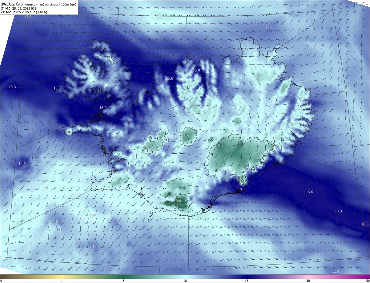Click the 14.1 value on the east coast
This screenshot has height=283, width=370.
308,104
